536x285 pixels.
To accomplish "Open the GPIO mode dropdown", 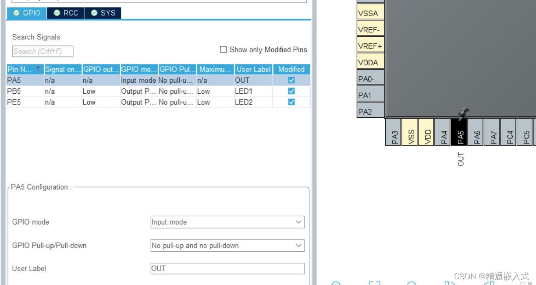I will (227, 222).
